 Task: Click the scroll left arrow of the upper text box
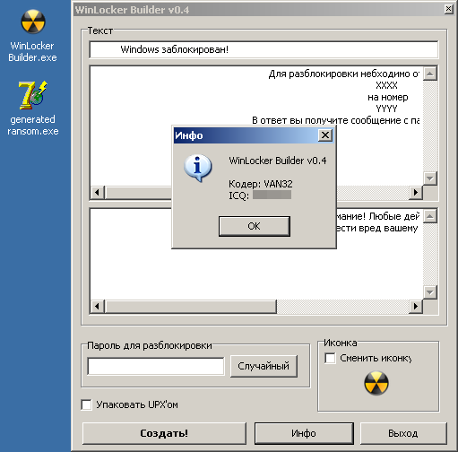98,192
